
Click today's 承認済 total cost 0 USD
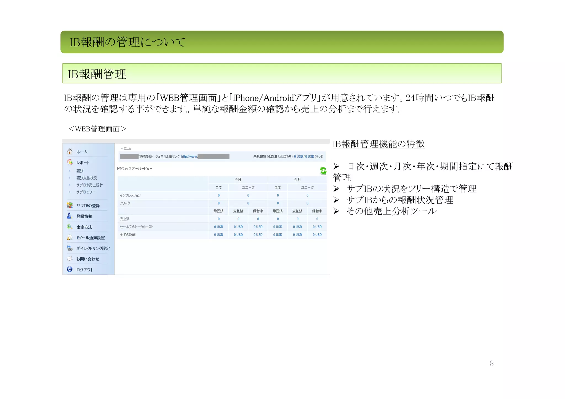pos(219,227)
